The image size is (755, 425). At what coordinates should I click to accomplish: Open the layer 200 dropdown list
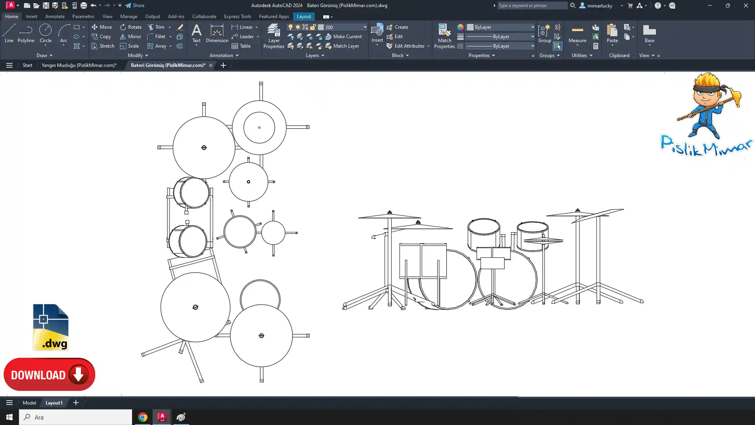pos(365,27)
